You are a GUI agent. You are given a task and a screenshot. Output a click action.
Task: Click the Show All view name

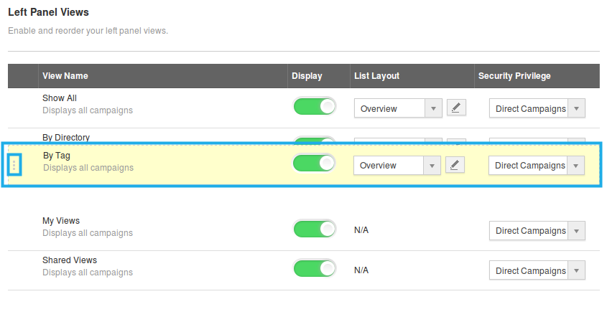(x=60, y=98)
